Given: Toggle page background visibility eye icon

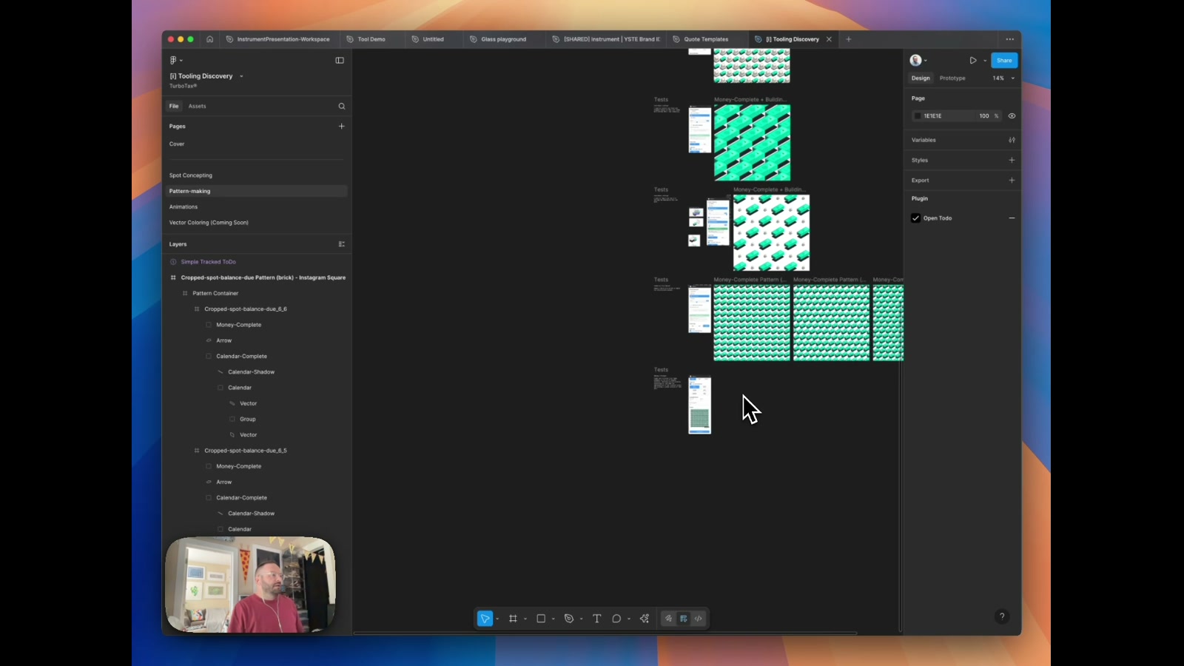Looking at the screenshot, I should [x=1012, y=116].
